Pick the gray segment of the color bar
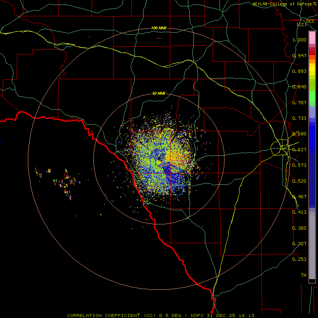 [x=312, y=246]
